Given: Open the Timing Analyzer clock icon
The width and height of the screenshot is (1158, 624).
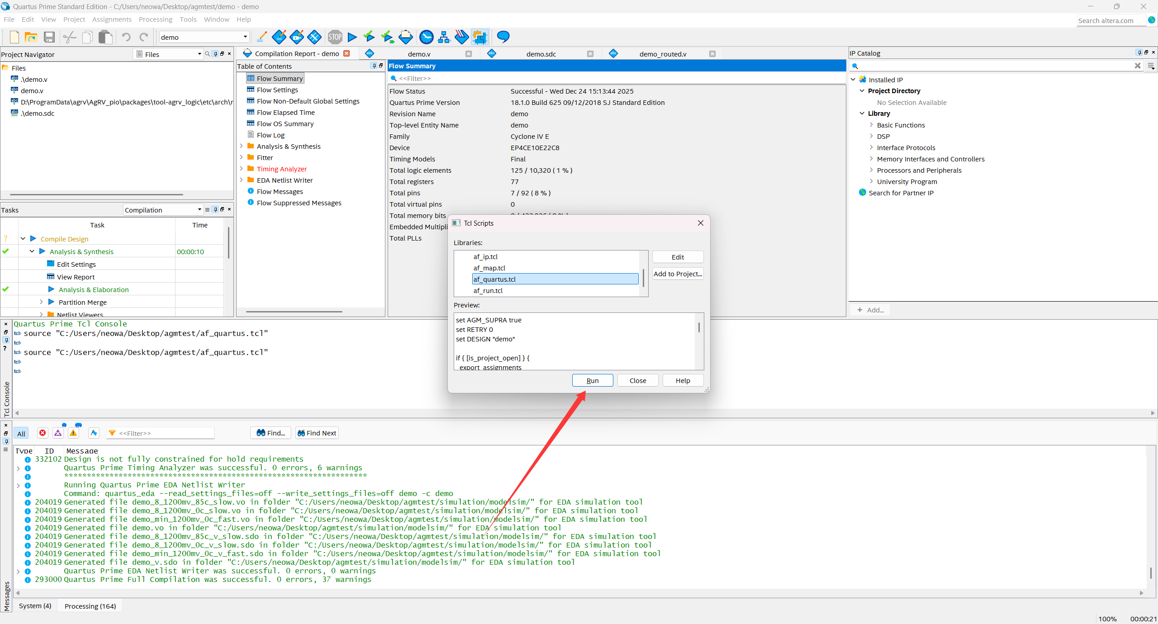Looking at the screenshot, I should [426, 37].
